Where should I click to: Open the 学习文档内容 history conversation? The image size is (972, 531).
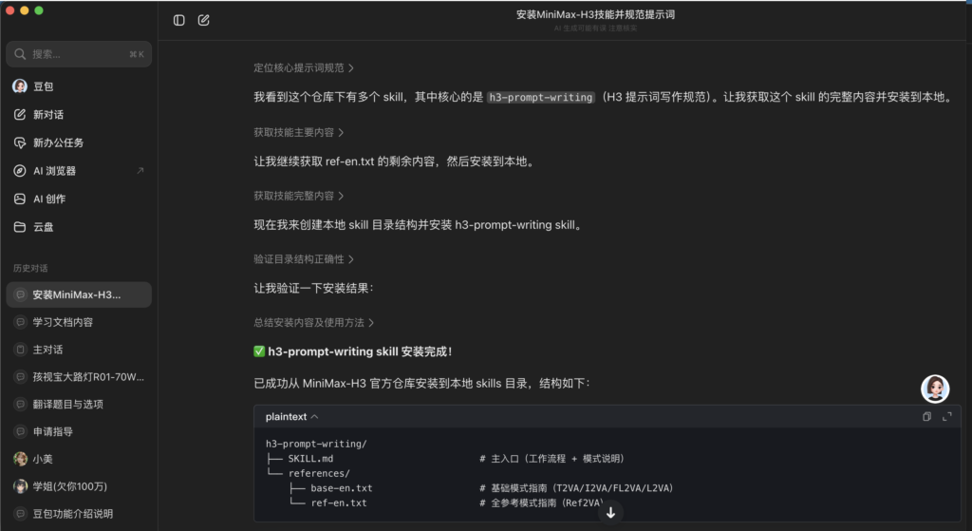tap(79, 322)
